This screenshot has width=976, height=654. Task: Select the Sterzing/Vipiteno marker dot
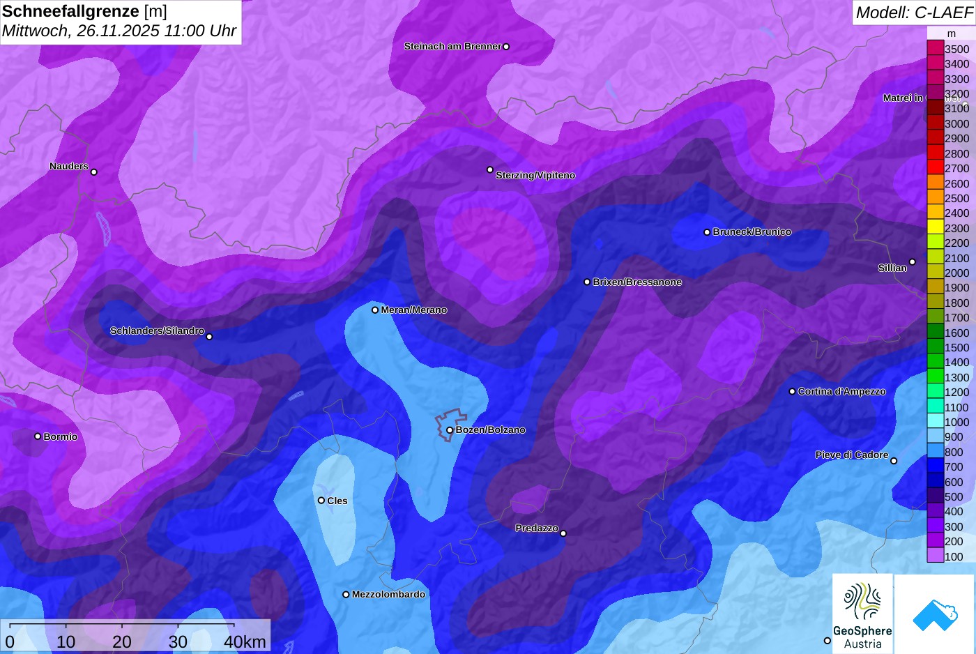[490, 169]
